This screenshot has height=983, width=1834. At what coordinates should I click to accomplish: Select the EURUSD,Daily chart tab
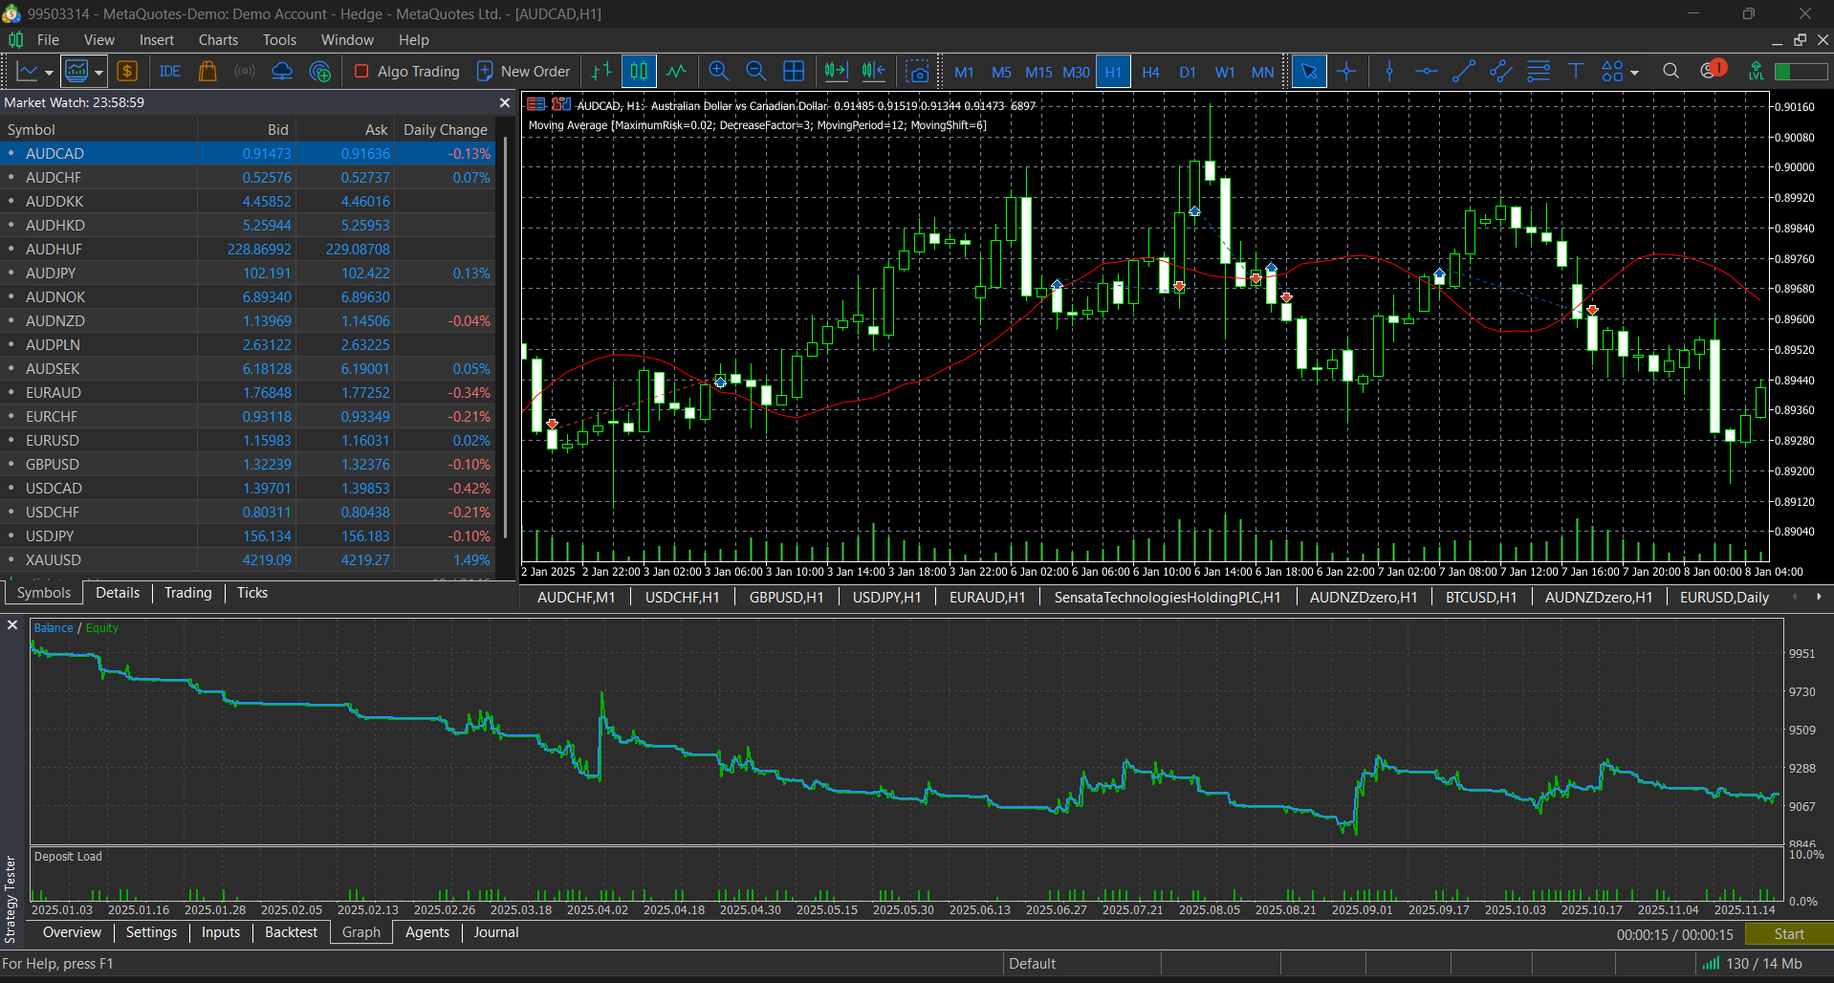coord(1723,597)
